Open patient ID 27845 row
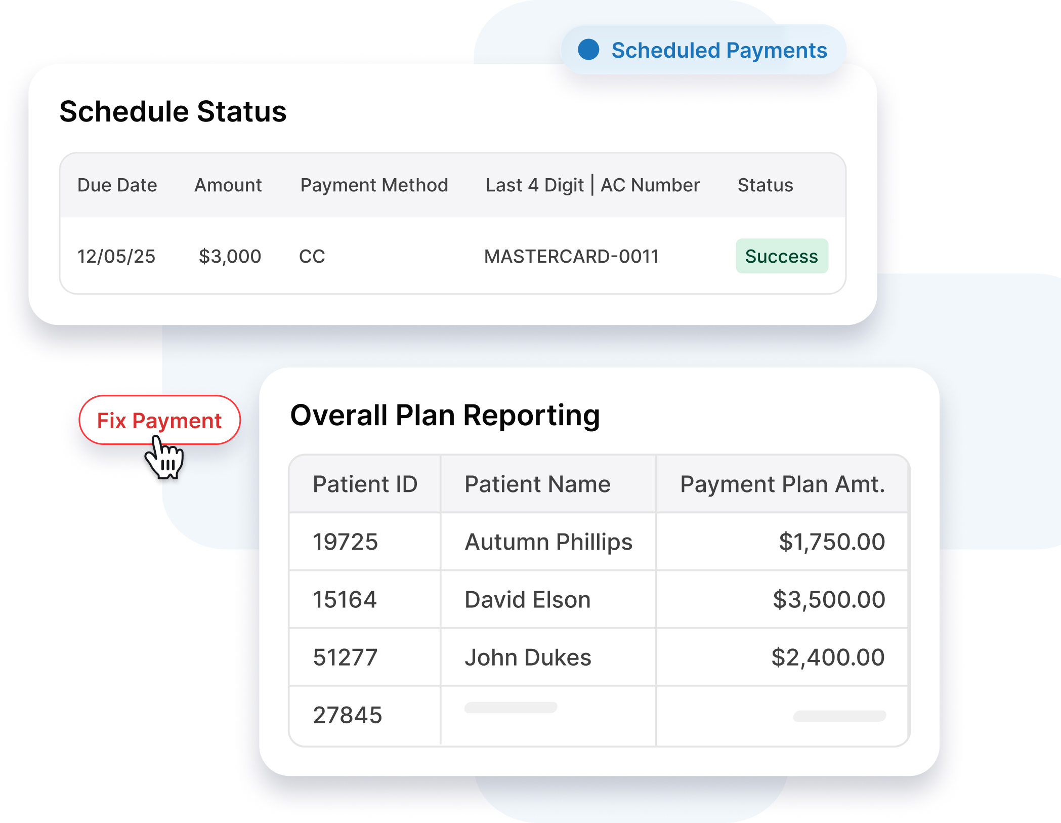The image size is (1061, 823). click(x=347, y=715)
